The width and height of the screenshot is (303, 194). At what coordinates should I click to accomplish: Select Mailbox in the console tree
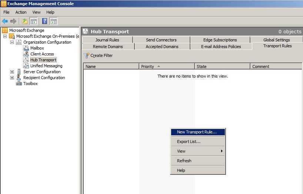37,48
